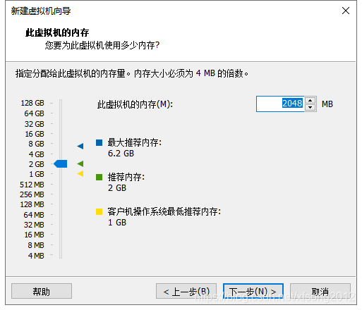Click the 2 GB value under 推荐内存

pyautogui.click(x=117, y=188)
